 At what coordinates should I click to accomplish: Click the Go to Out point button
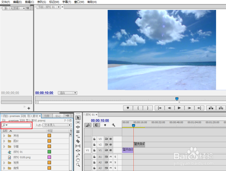tap(199, 108)
